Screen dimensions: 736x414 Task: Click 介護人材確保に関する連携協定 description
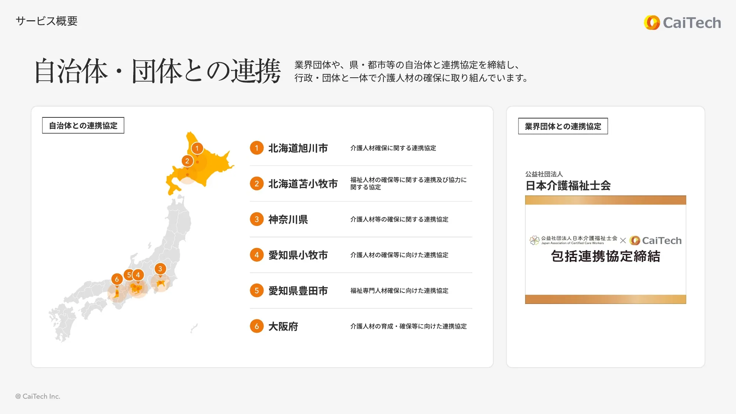pyautogui.click(x=393, y=148)
